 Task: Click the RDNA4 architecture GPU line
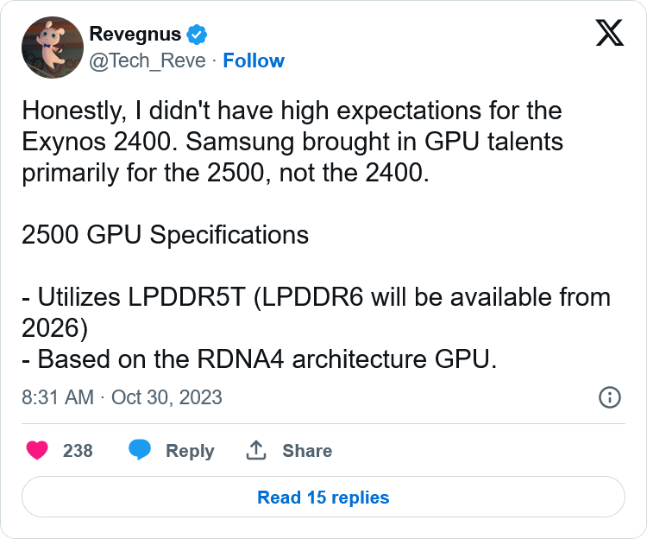click(259, 358)
